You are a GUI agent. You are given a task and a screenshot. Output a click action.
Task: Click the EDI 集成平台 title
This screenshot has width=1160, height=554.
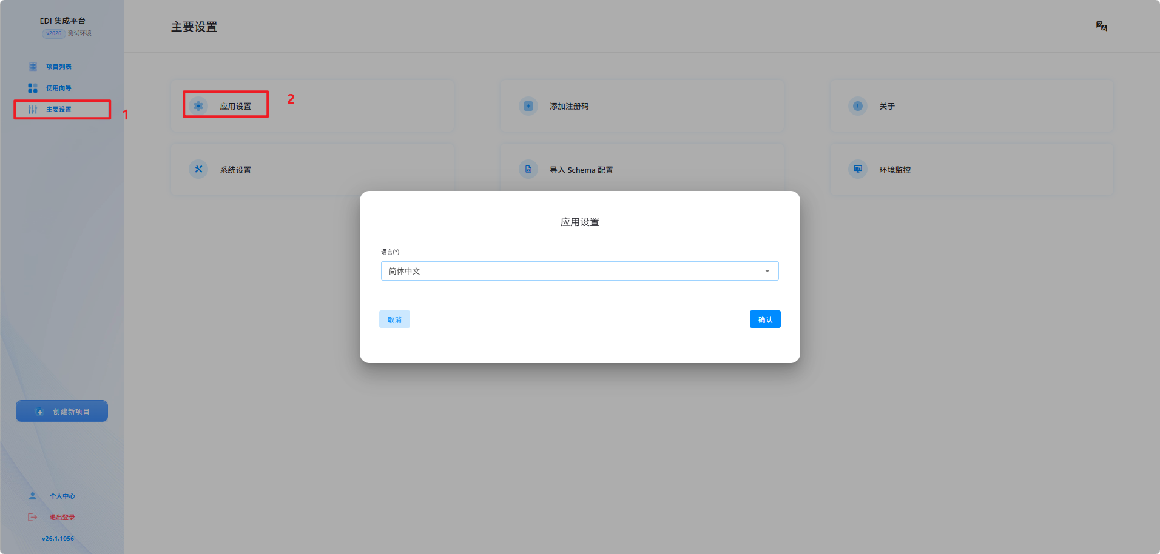pyautogui.click(x=62, y=21)
